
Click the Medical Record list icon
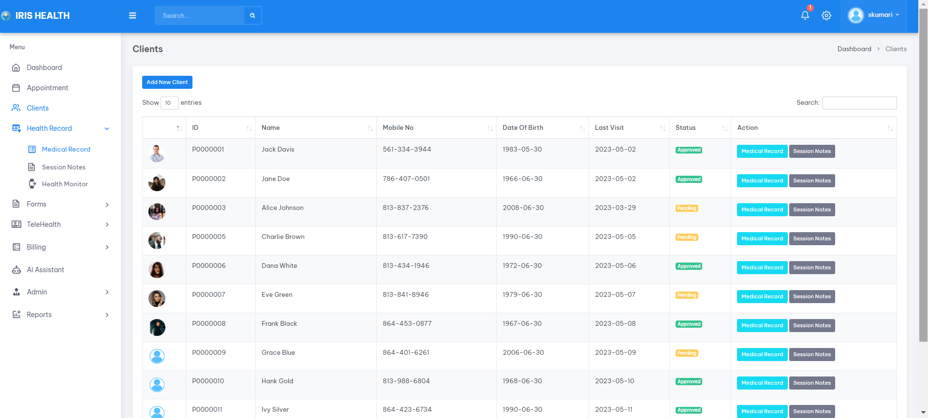click(x=32, y=149)
